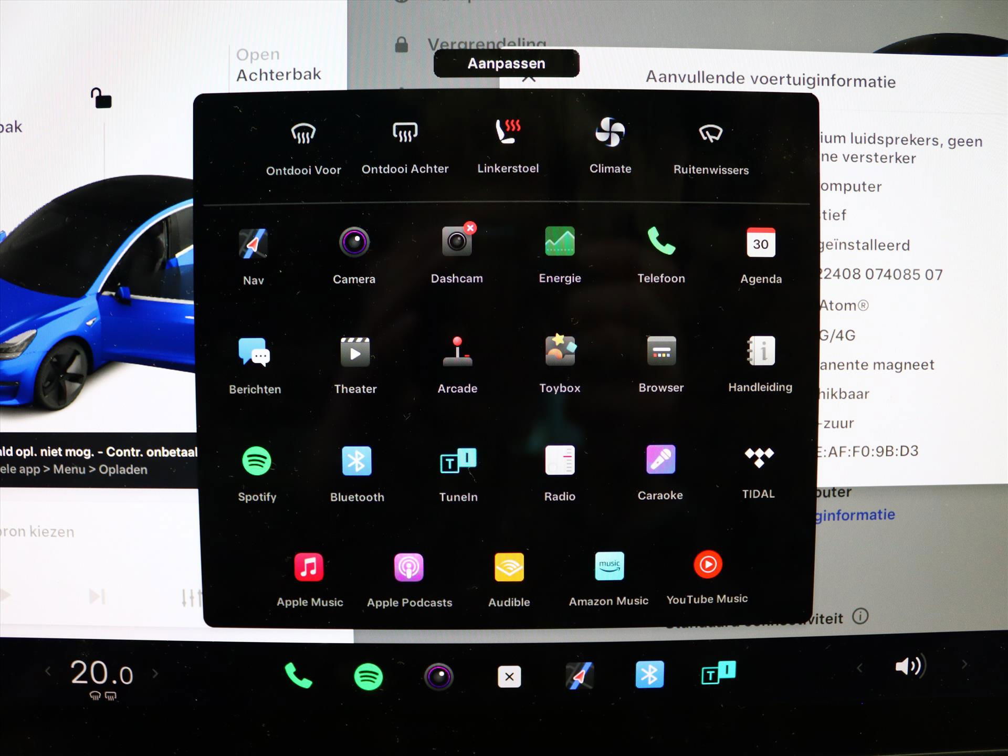Tap the TuneIn icon in bottom dock
This screenshot has height=756, width=1008.
(718, 673)
